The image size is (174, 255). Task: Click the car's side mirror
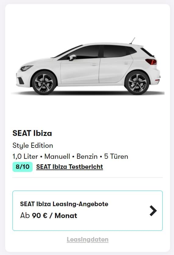coord(72,57)
